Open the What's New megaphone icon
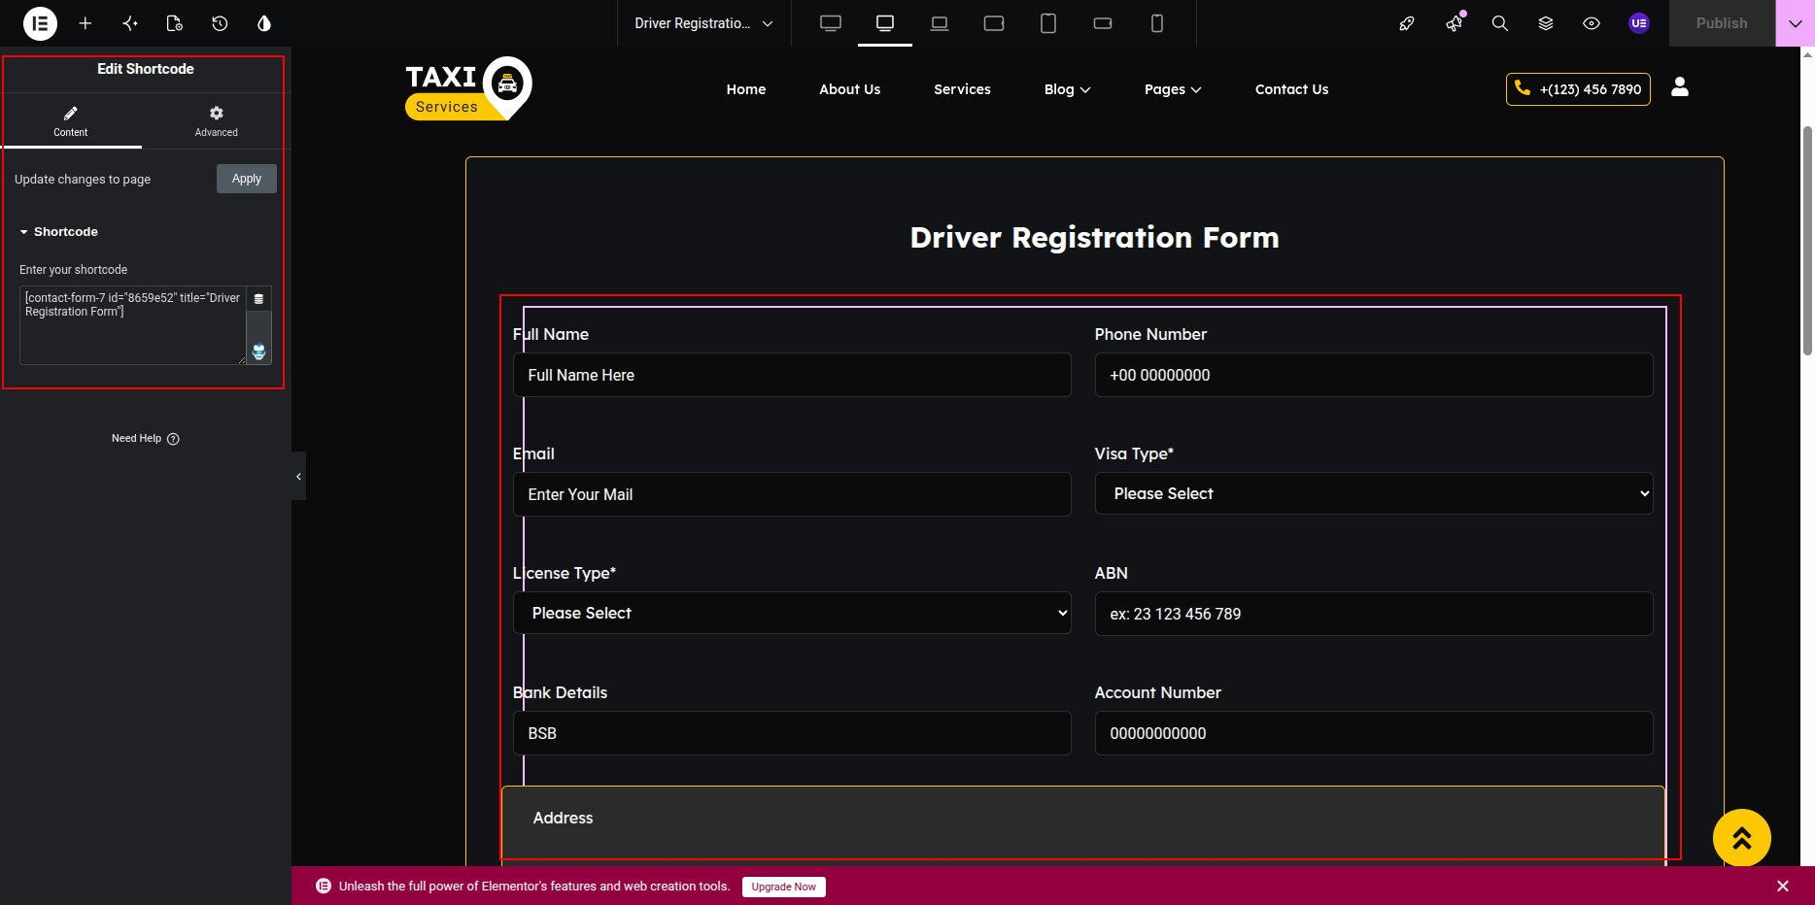Screen dimensions: 1815x905 pyautogui.click(x=1454, y=23)
